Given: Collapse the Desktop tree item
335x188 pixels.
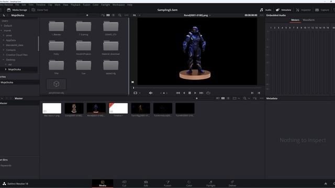Looking at the screenshot, I should [4, 60].
